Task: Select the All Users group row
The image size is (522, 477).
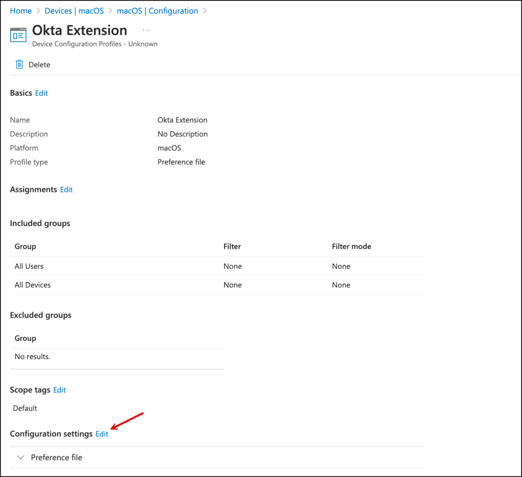Action: [29, 266]
